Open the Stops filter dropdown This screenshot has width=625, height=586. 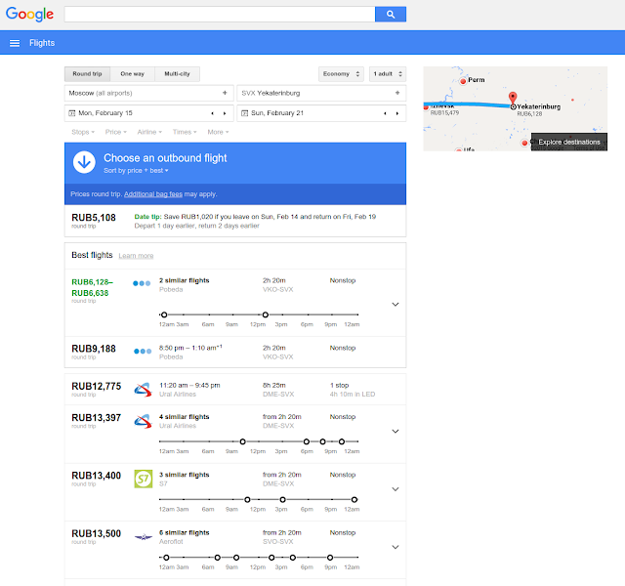[x=83, y=132]
